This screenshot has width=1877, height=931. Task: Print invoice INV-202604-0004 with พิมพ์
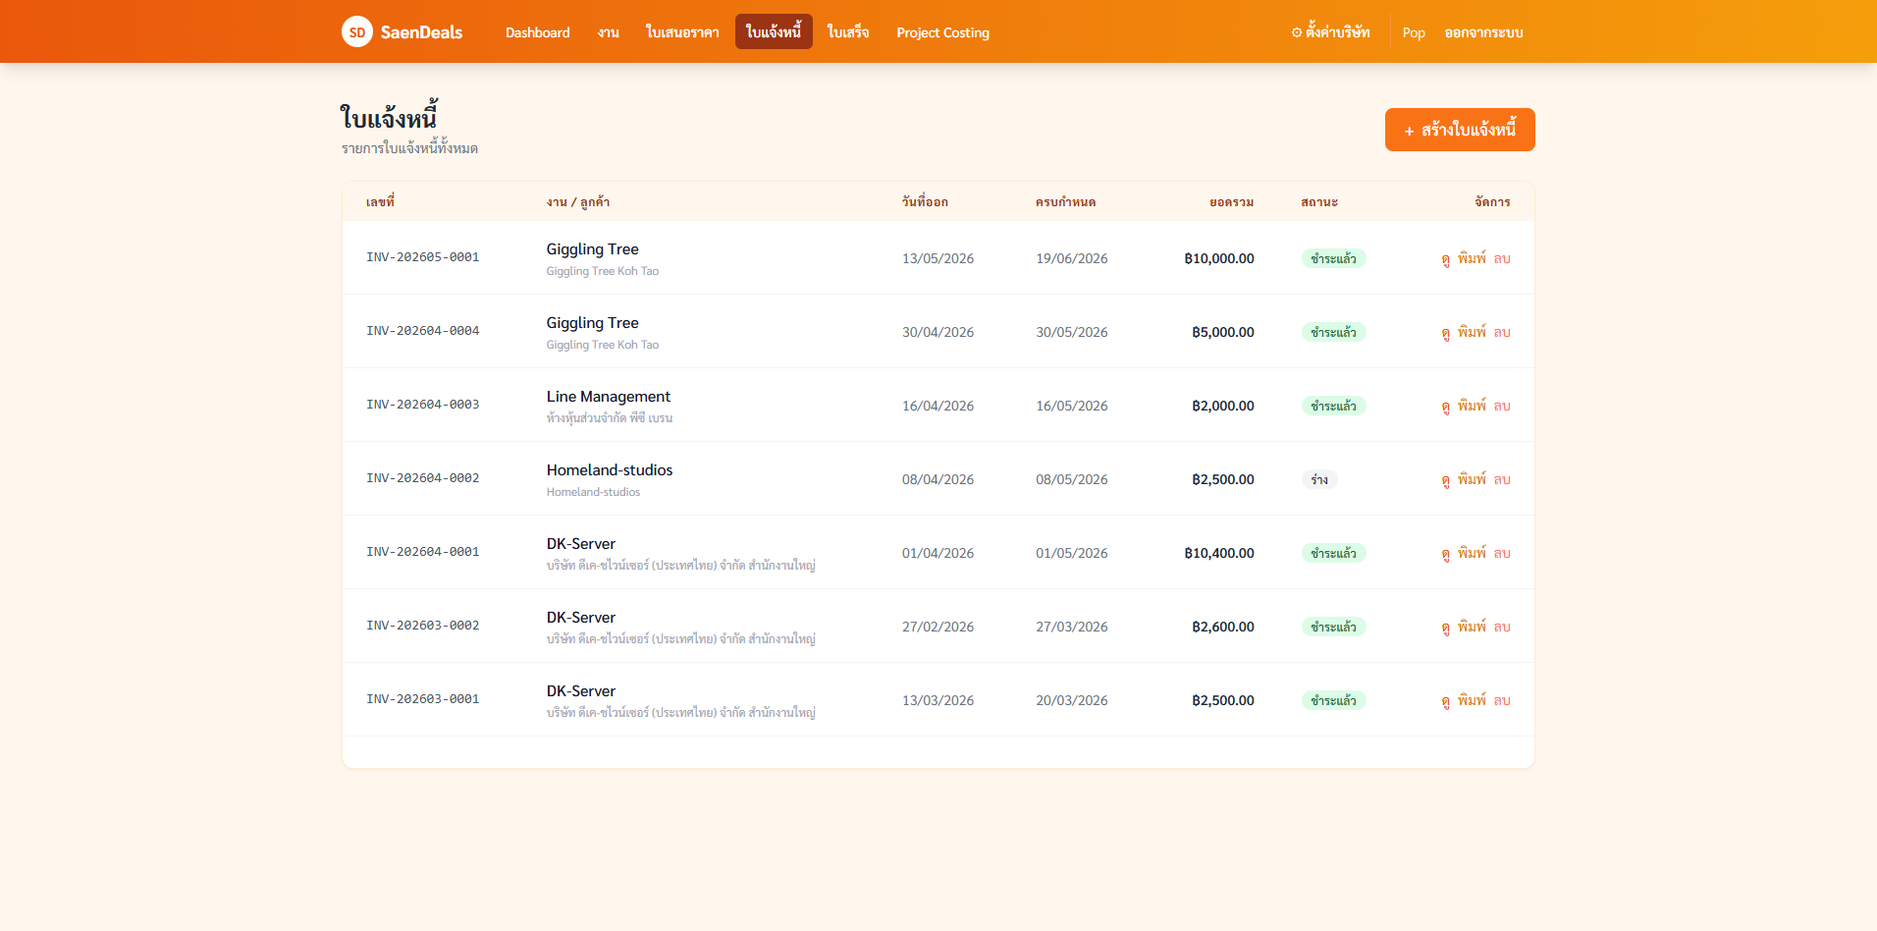coord(1472,332)
